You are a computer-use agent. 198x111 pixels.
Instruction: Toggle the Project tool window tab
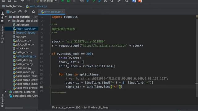2,16
